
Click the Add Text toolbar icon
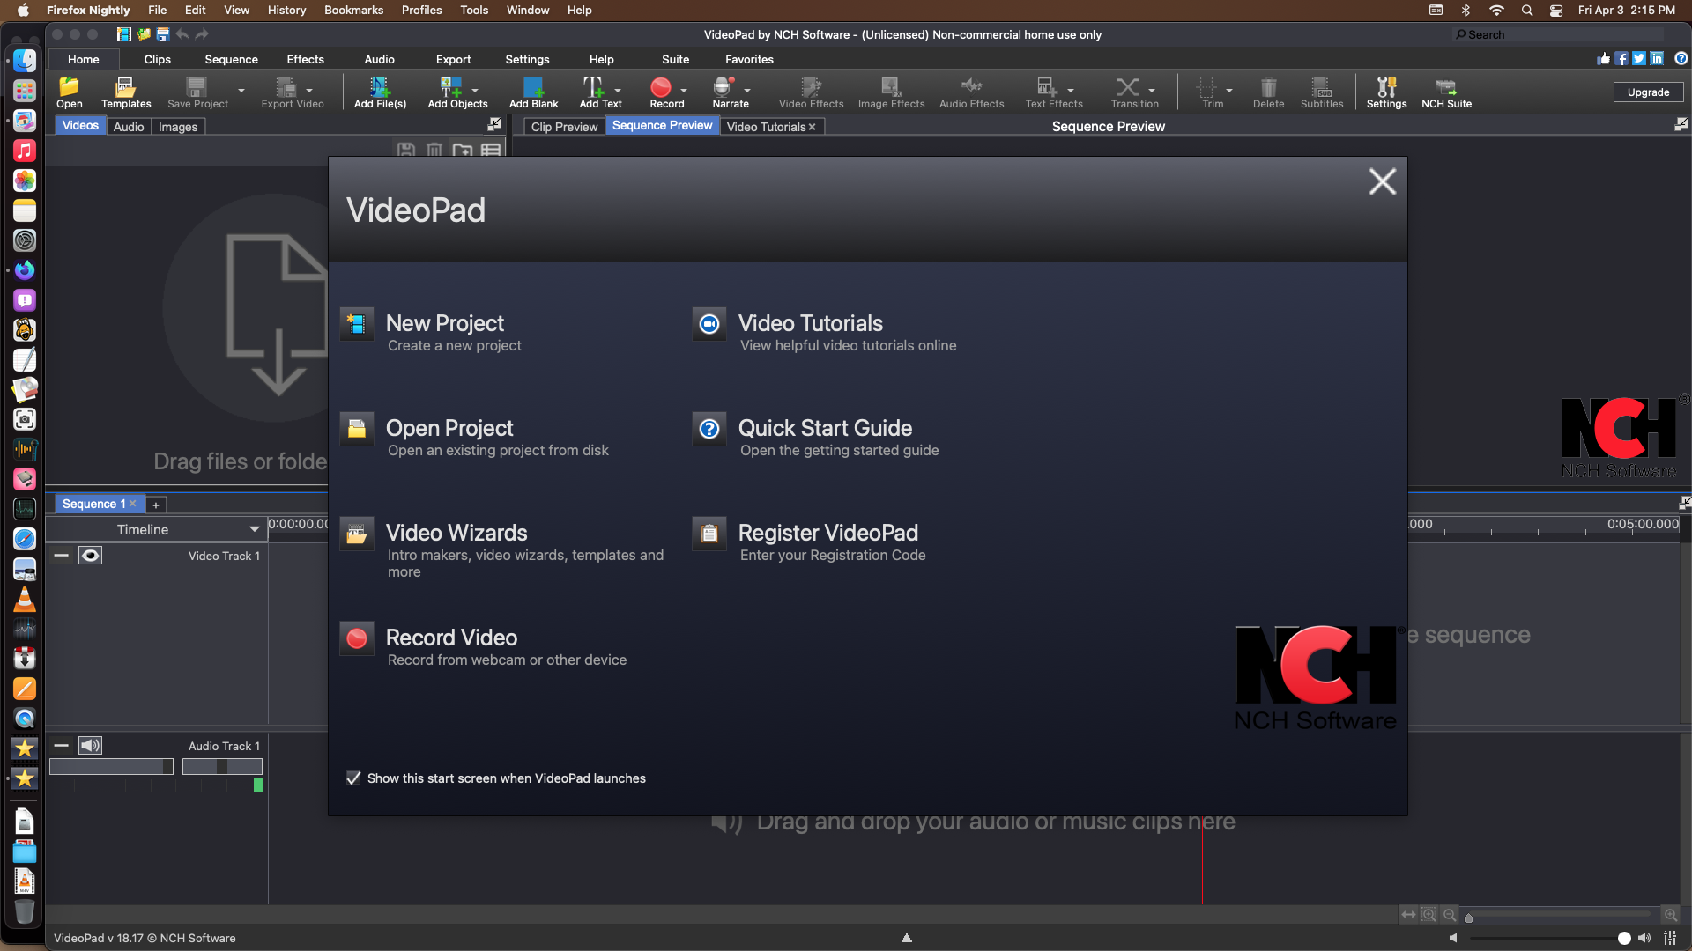tap(595, 92)
